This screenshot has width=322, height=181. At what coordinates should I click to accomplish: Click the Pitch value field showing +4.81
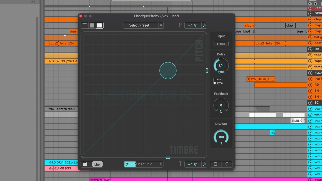pyautogui.click(x=193, y=26)
